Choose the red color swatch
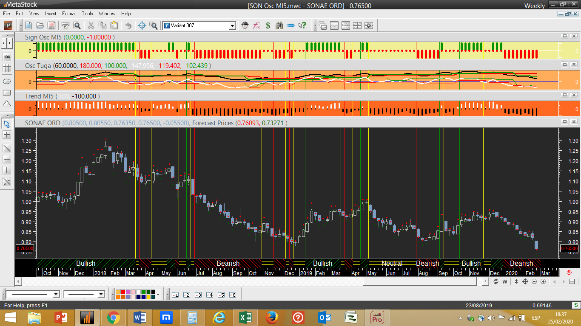The width and height of the screenshot is (581, 326). click(123, 292)
